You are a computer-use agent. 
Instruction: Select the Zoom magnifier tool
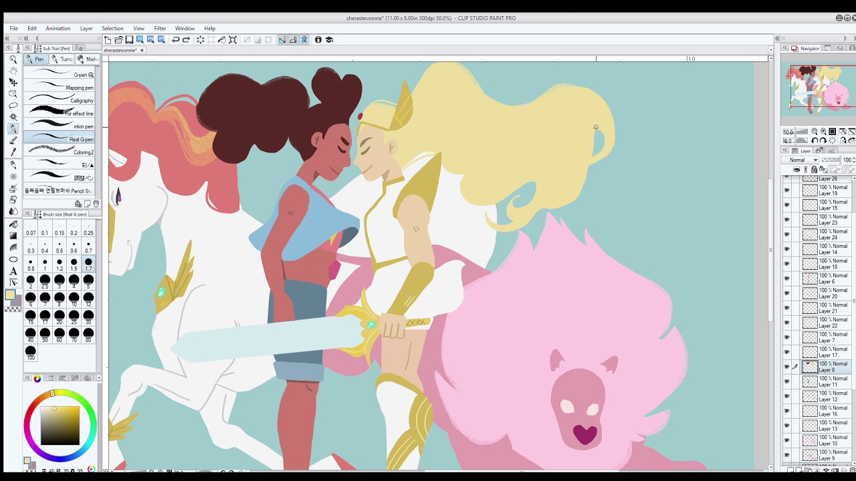(13, 59)
